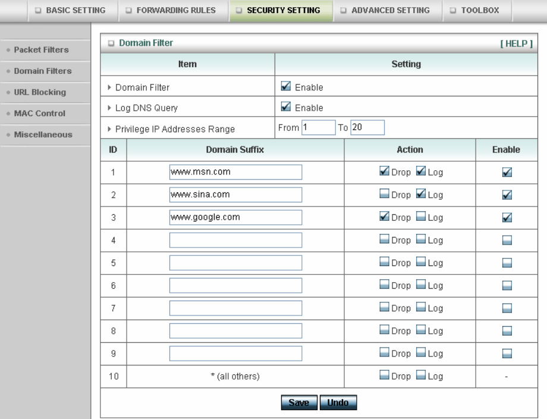The image size is (547, 419).
Task: Click the www.sina.com domain suffix field
Action: pos(235,195)
